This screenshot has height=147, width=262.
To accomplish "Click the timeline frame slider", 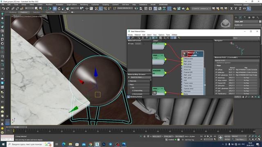I will pyautogui.click(x=16, y=127).
